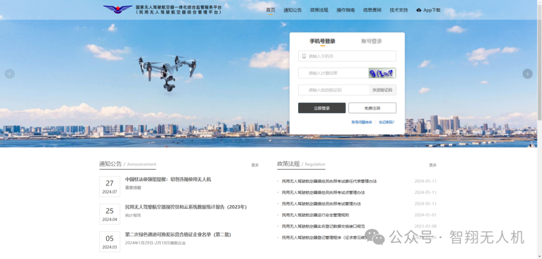Open the 账号问题申诉 link
This screenshot has width=542, height=259.
coord(361,122)
